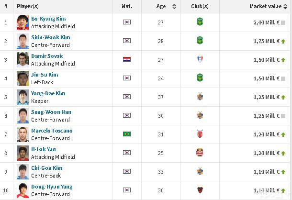Click Il-Lok Yun's portrait thumbnail

coord(22,153)
